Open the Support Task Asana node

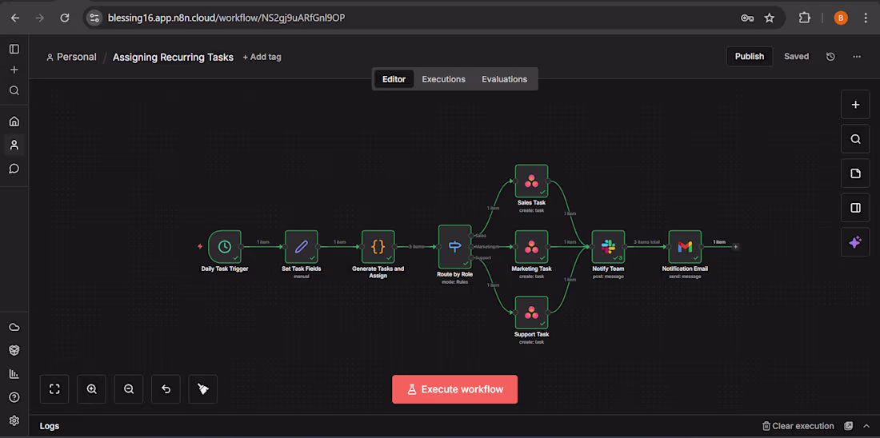pos(531,313)
